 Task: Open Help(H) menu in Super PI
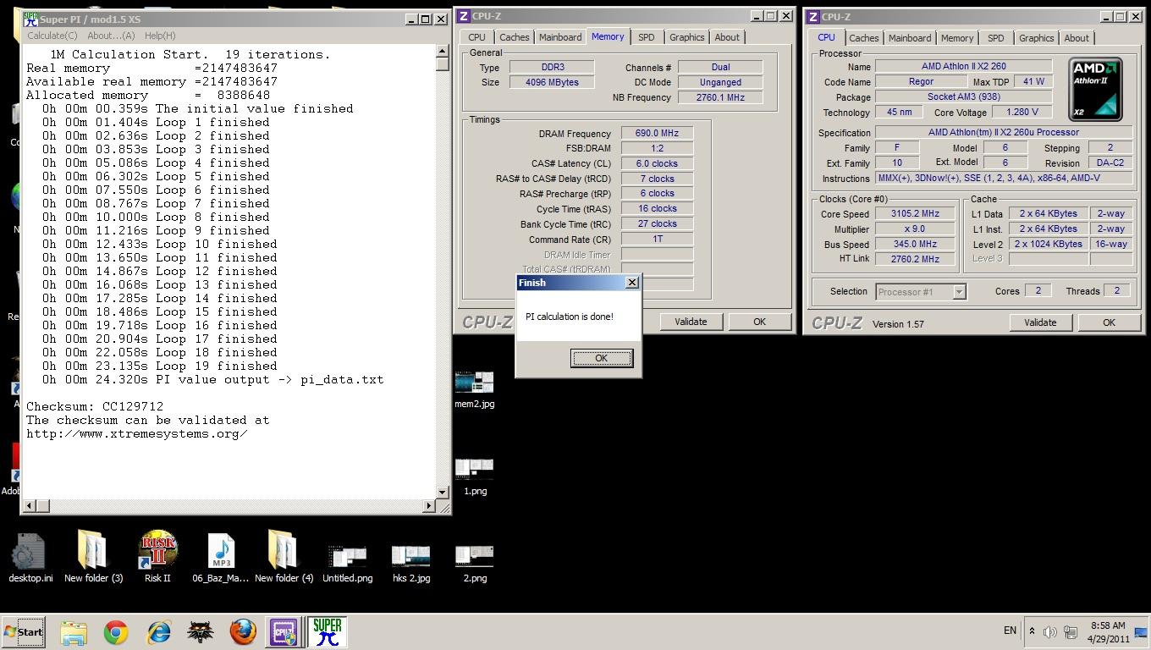(x=160, y=36)
